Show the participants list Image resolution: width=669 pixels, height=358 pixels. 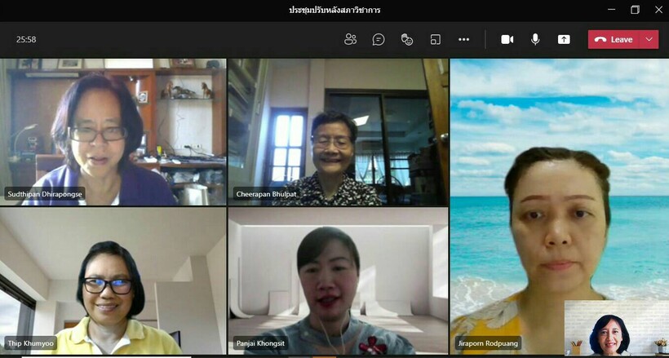click(351, 39)
